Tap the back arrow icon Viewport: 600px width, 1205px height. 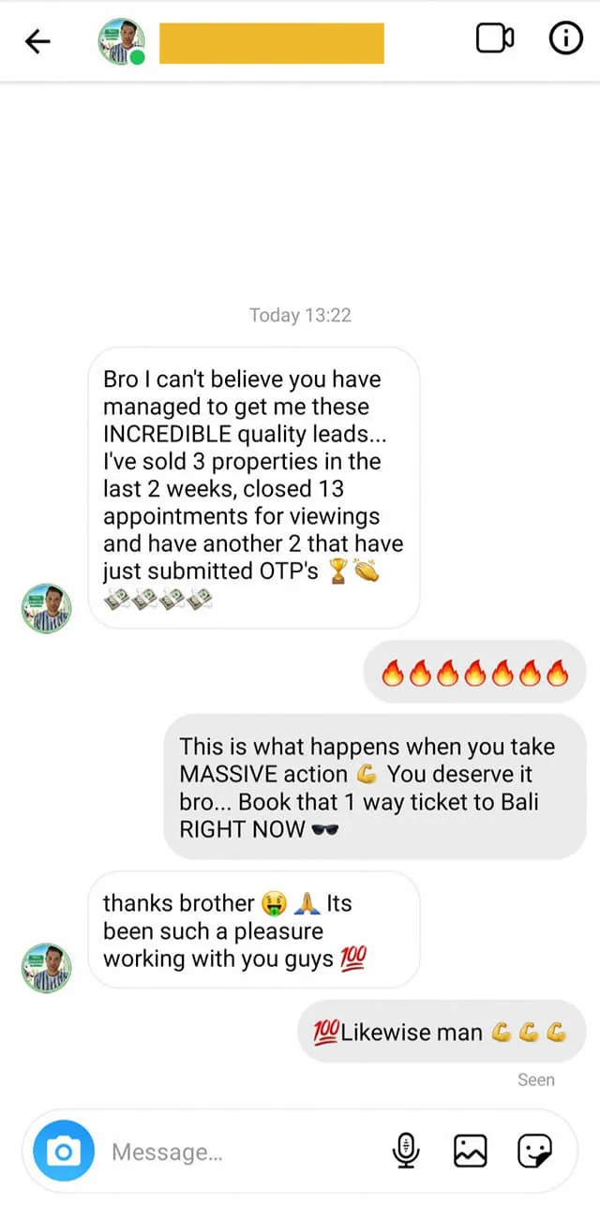click(x=37, y=41)
